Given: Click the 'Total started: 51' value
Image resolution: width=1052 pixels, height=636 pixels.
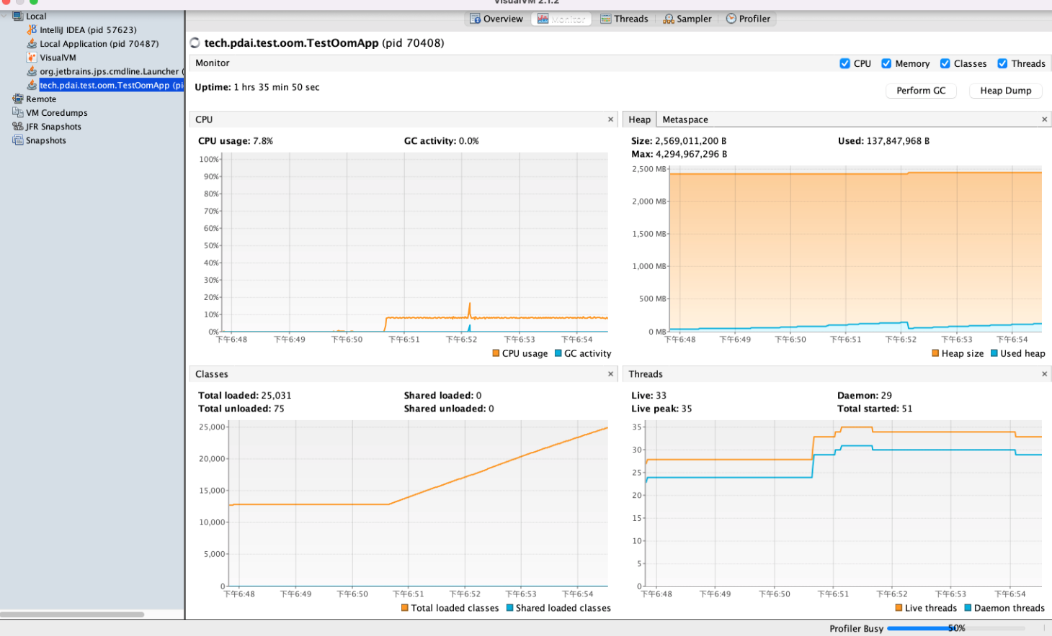Looking at the screenshot, I should tap(875, 408).
